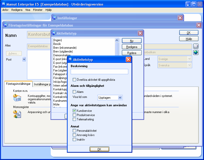This screenshot has height=160, width=204.
Task: Toggle the Alarm checkbox
Action: 74,92
